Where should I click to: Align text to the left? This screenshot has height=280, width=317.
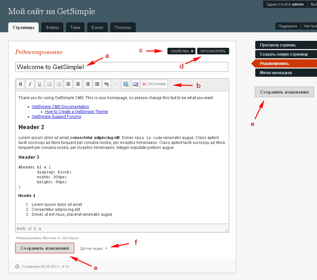68,84
